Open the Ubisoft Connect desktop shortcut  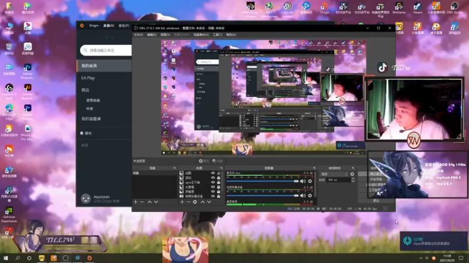click(287, 9)
